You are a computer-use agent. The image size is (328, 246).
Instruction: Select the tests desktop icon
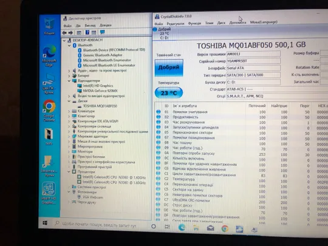tap(49, 137)
